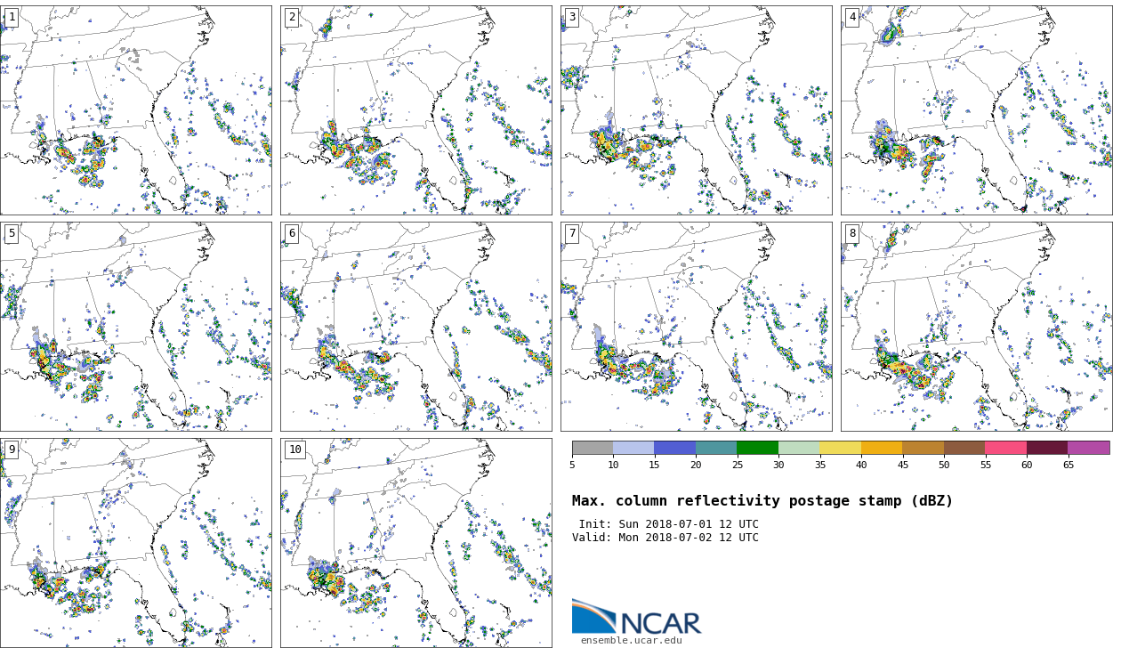Choose ensemble member 7 map
The width and height of the screenshot is (1121, 648).
point(697,327)
